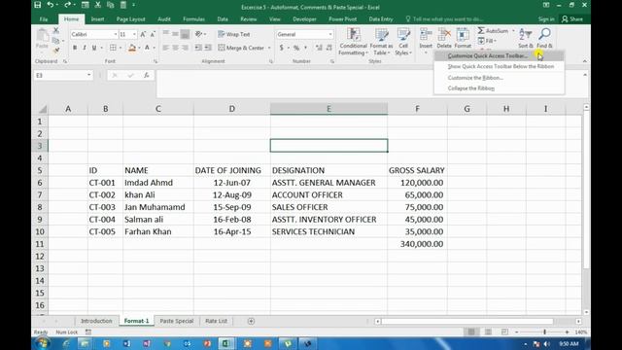The image size is (622, 350).
Task: Click the Find & Select magnifier icon
Action: (x=544, y=34)
